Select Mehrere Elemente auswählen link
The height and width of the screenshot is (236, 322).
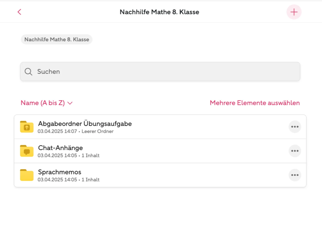(255, 103)
